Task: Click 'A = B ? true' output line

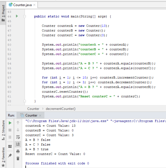Action: pos(37,149)
